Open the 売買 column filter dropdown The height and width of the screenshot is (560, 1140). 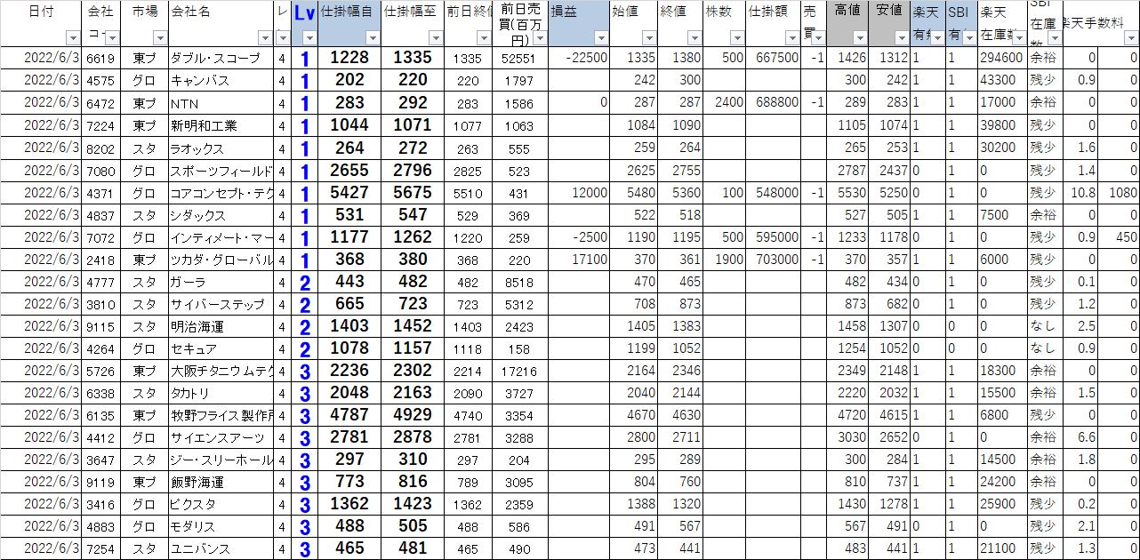point(818,37)
